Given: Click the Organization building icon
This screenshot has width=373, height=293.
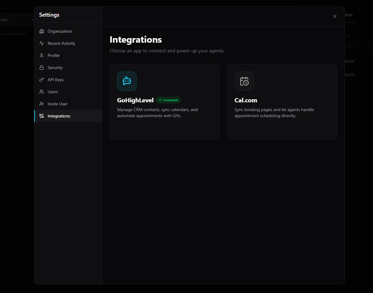Looking at the screenshot, I should pyautogui.click(x=42, y=31).
